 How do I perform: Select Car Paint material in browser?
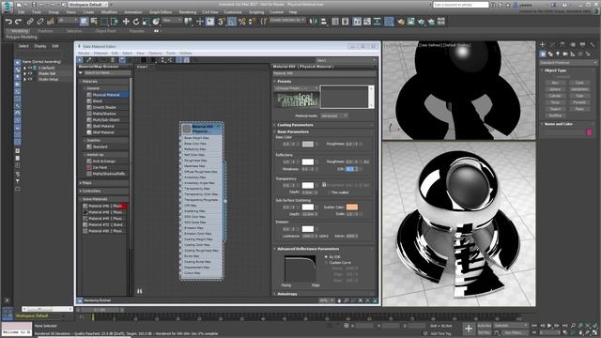click(100, 167)
